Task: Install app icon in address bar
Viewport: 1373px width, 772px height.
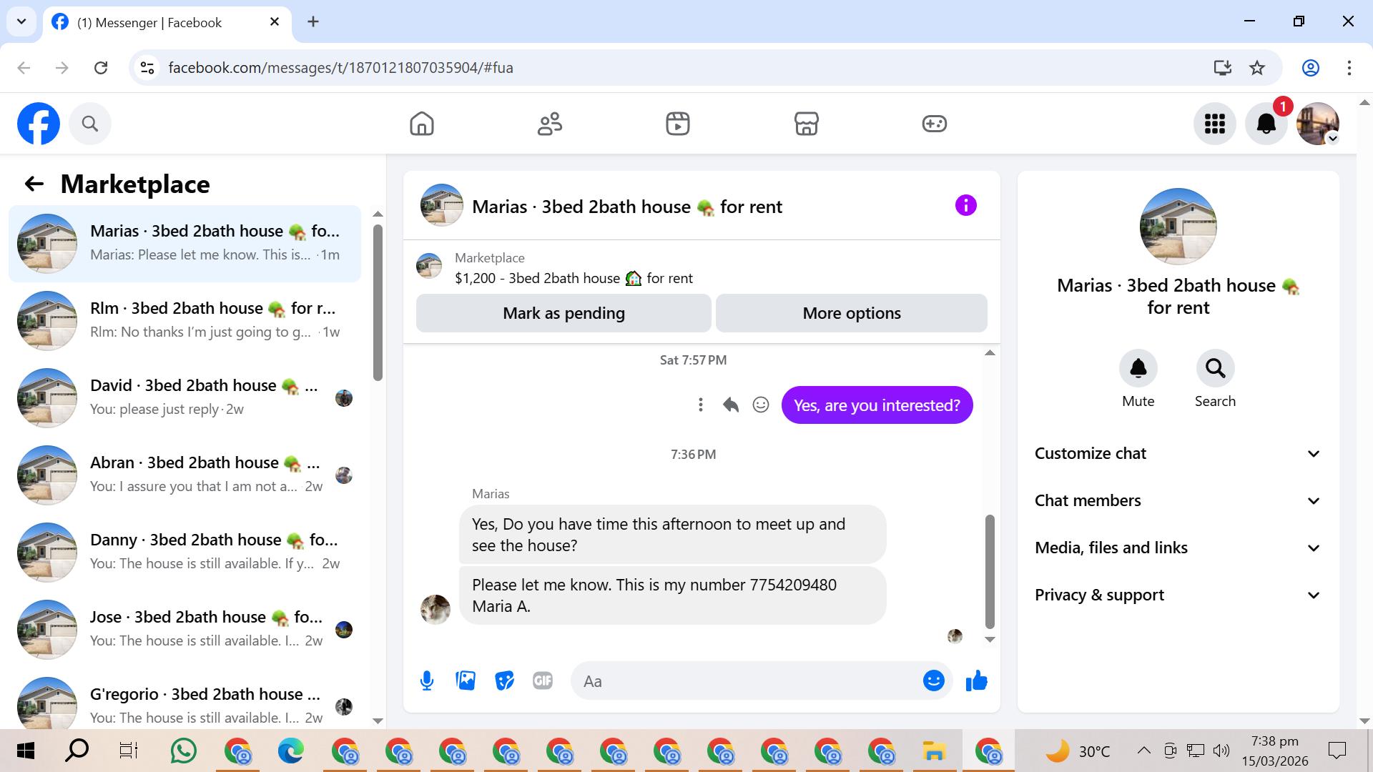Action: coord(1223,68)
